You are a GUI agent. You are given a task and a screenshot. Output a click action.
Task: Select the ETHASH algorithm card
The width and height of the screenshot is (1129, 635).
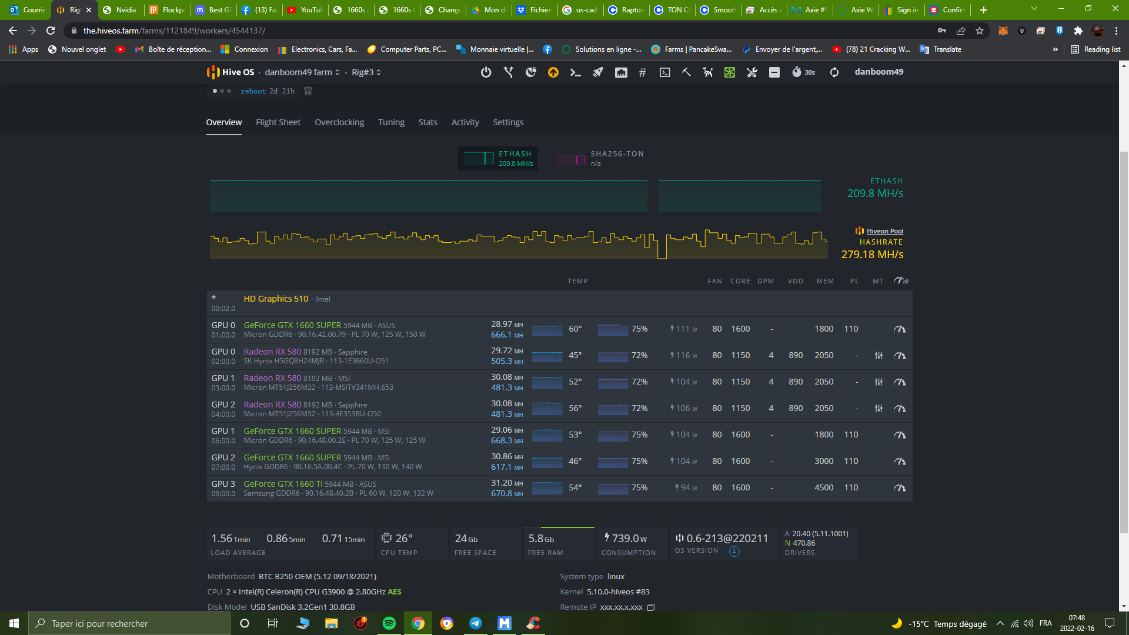498,158
